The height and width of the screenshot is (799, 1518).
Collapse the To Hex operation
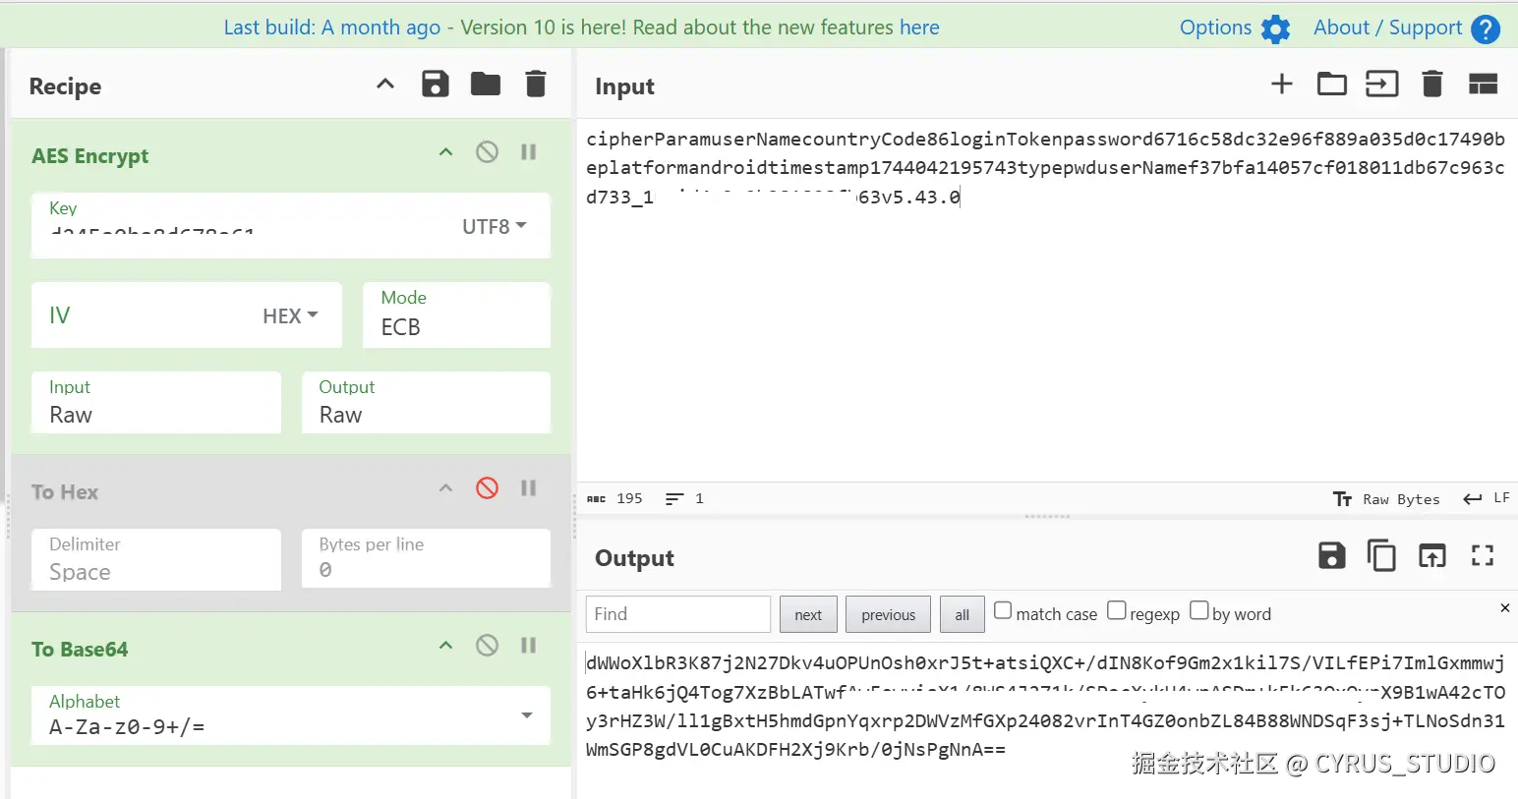445,488
